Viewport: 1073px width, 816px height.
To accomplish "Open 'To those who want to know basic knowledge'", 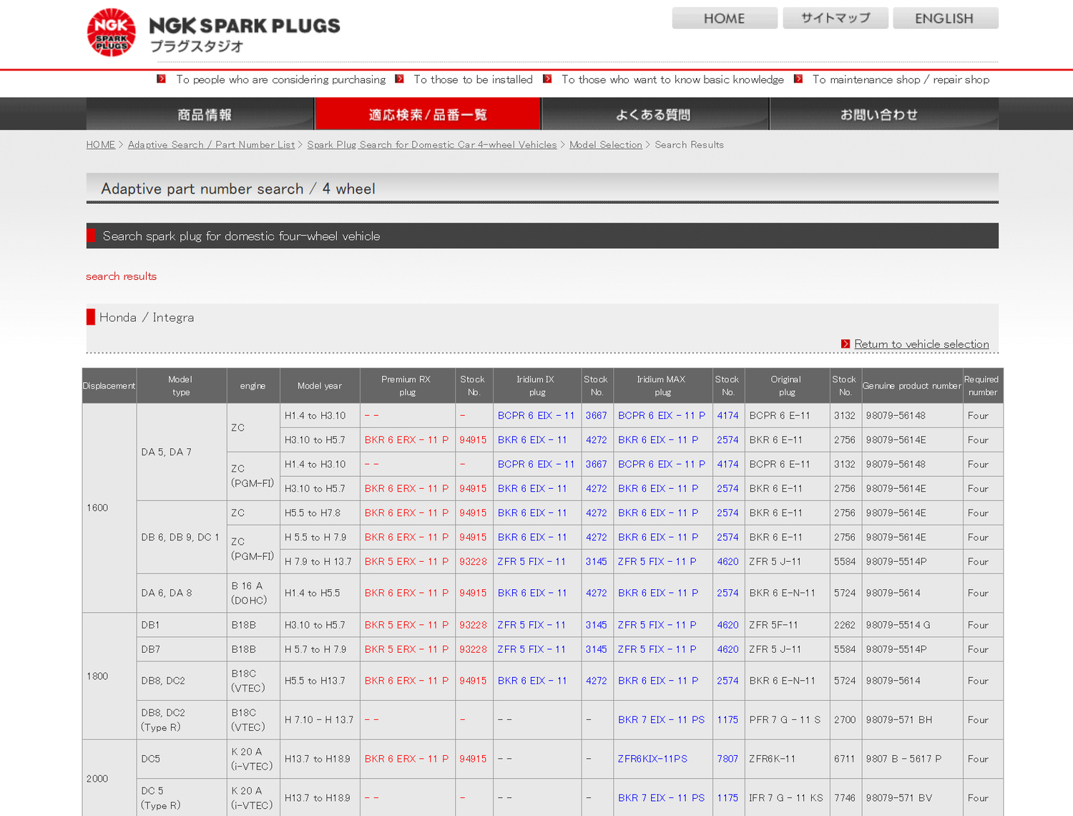I will coord(672,79).
